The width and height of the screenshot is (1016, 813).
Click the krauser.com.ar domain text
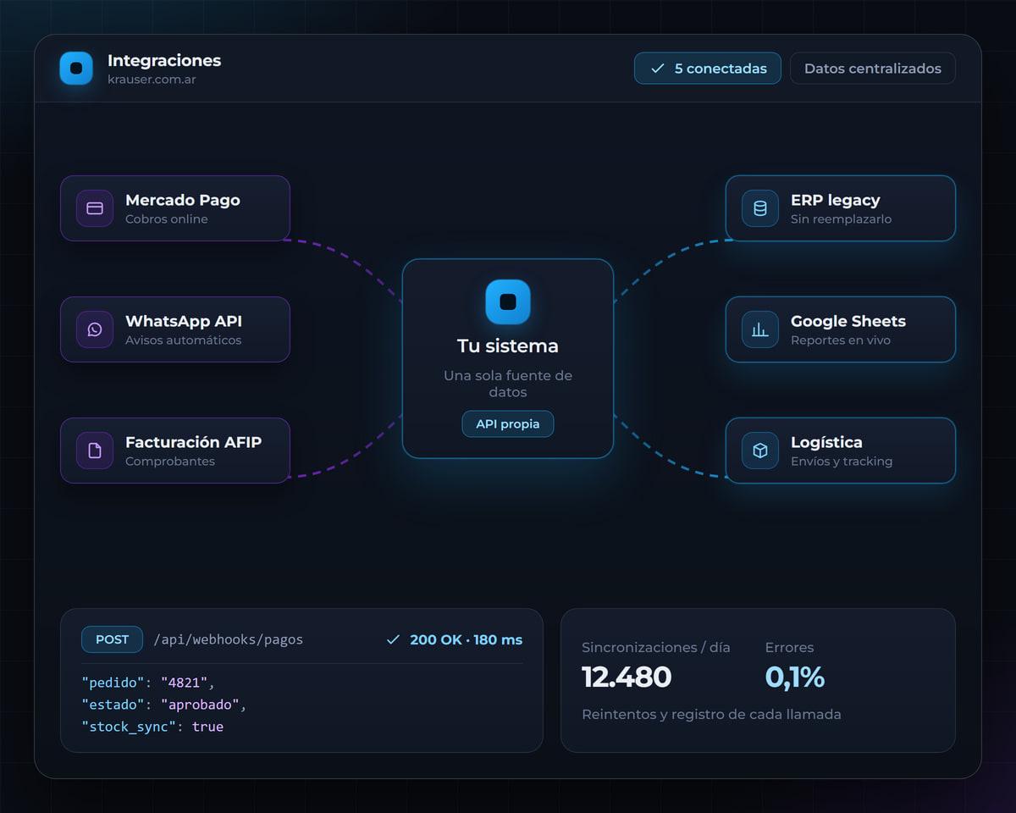click(152, 80)
